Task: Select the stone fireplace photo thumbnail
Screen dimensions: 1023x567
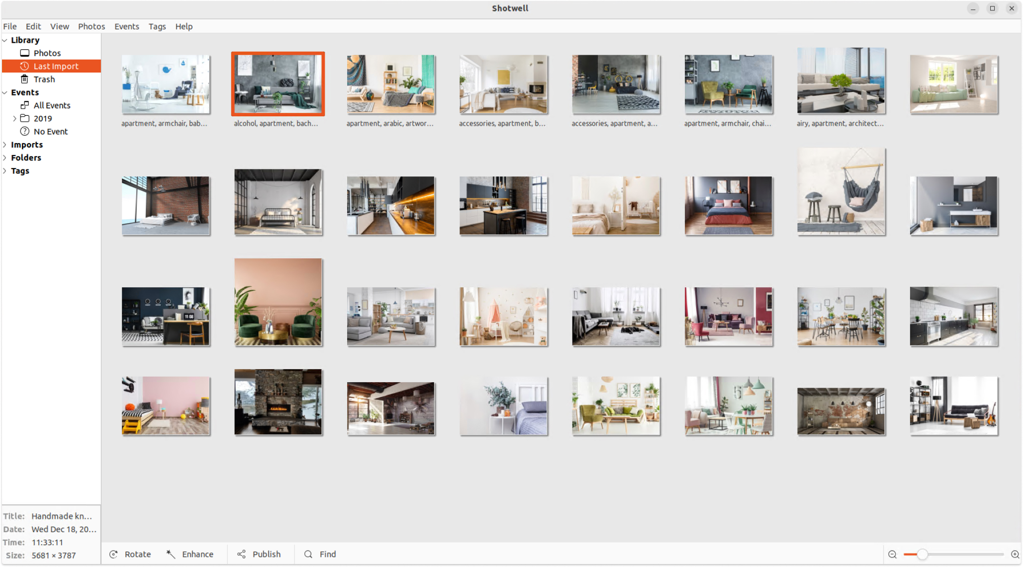Action: (x=278, y=402)
